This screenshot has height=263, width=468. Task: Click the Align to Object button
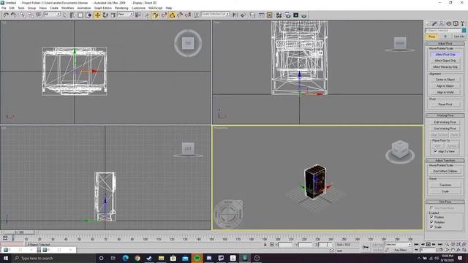tap(445, 86)
